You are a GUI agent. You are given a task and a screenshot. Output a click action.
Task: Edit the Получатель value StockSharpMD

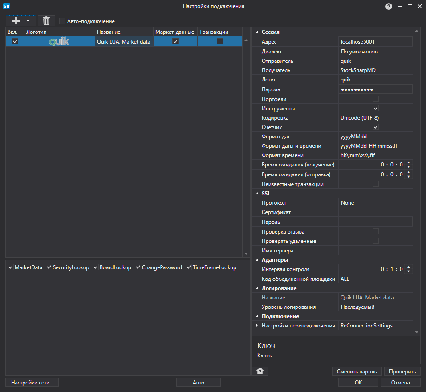(375, 70)
